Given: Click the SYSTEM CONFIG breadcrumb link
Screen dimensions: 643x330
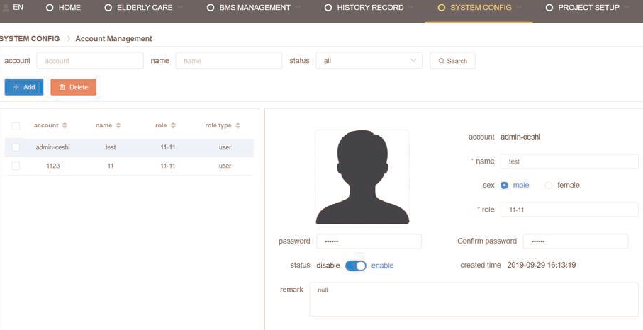Looking at the screenshot, I should click(30, 38).
